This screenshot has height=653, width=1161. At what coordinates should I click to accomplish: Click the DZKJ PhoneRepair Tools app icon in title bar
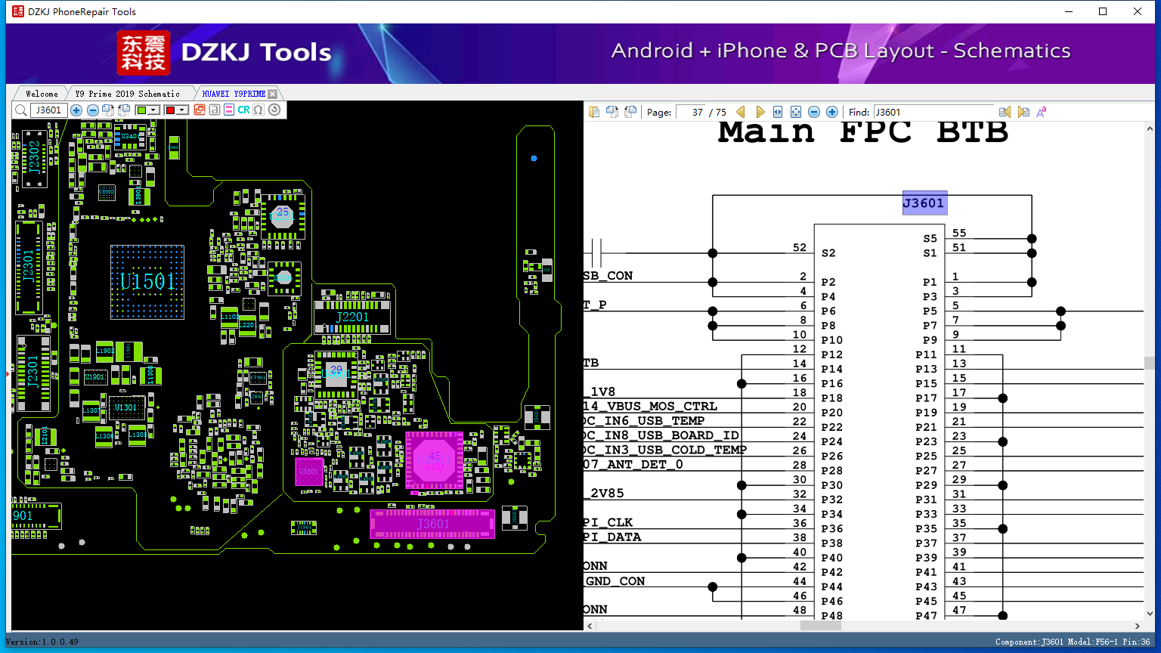click(17, 11)
